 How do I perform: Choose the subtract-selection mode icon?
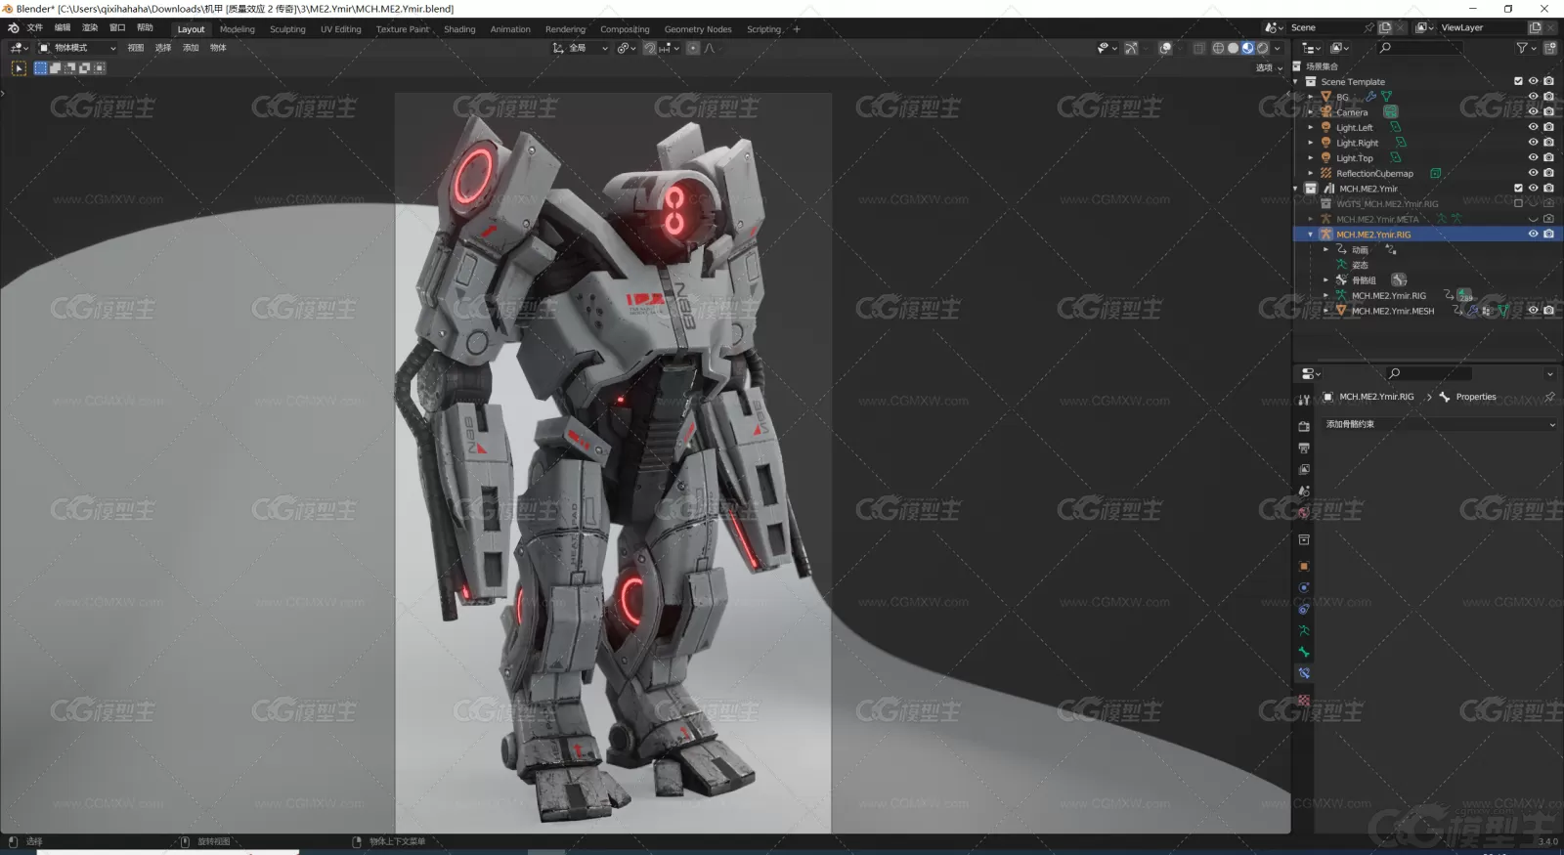coord(70,68)
